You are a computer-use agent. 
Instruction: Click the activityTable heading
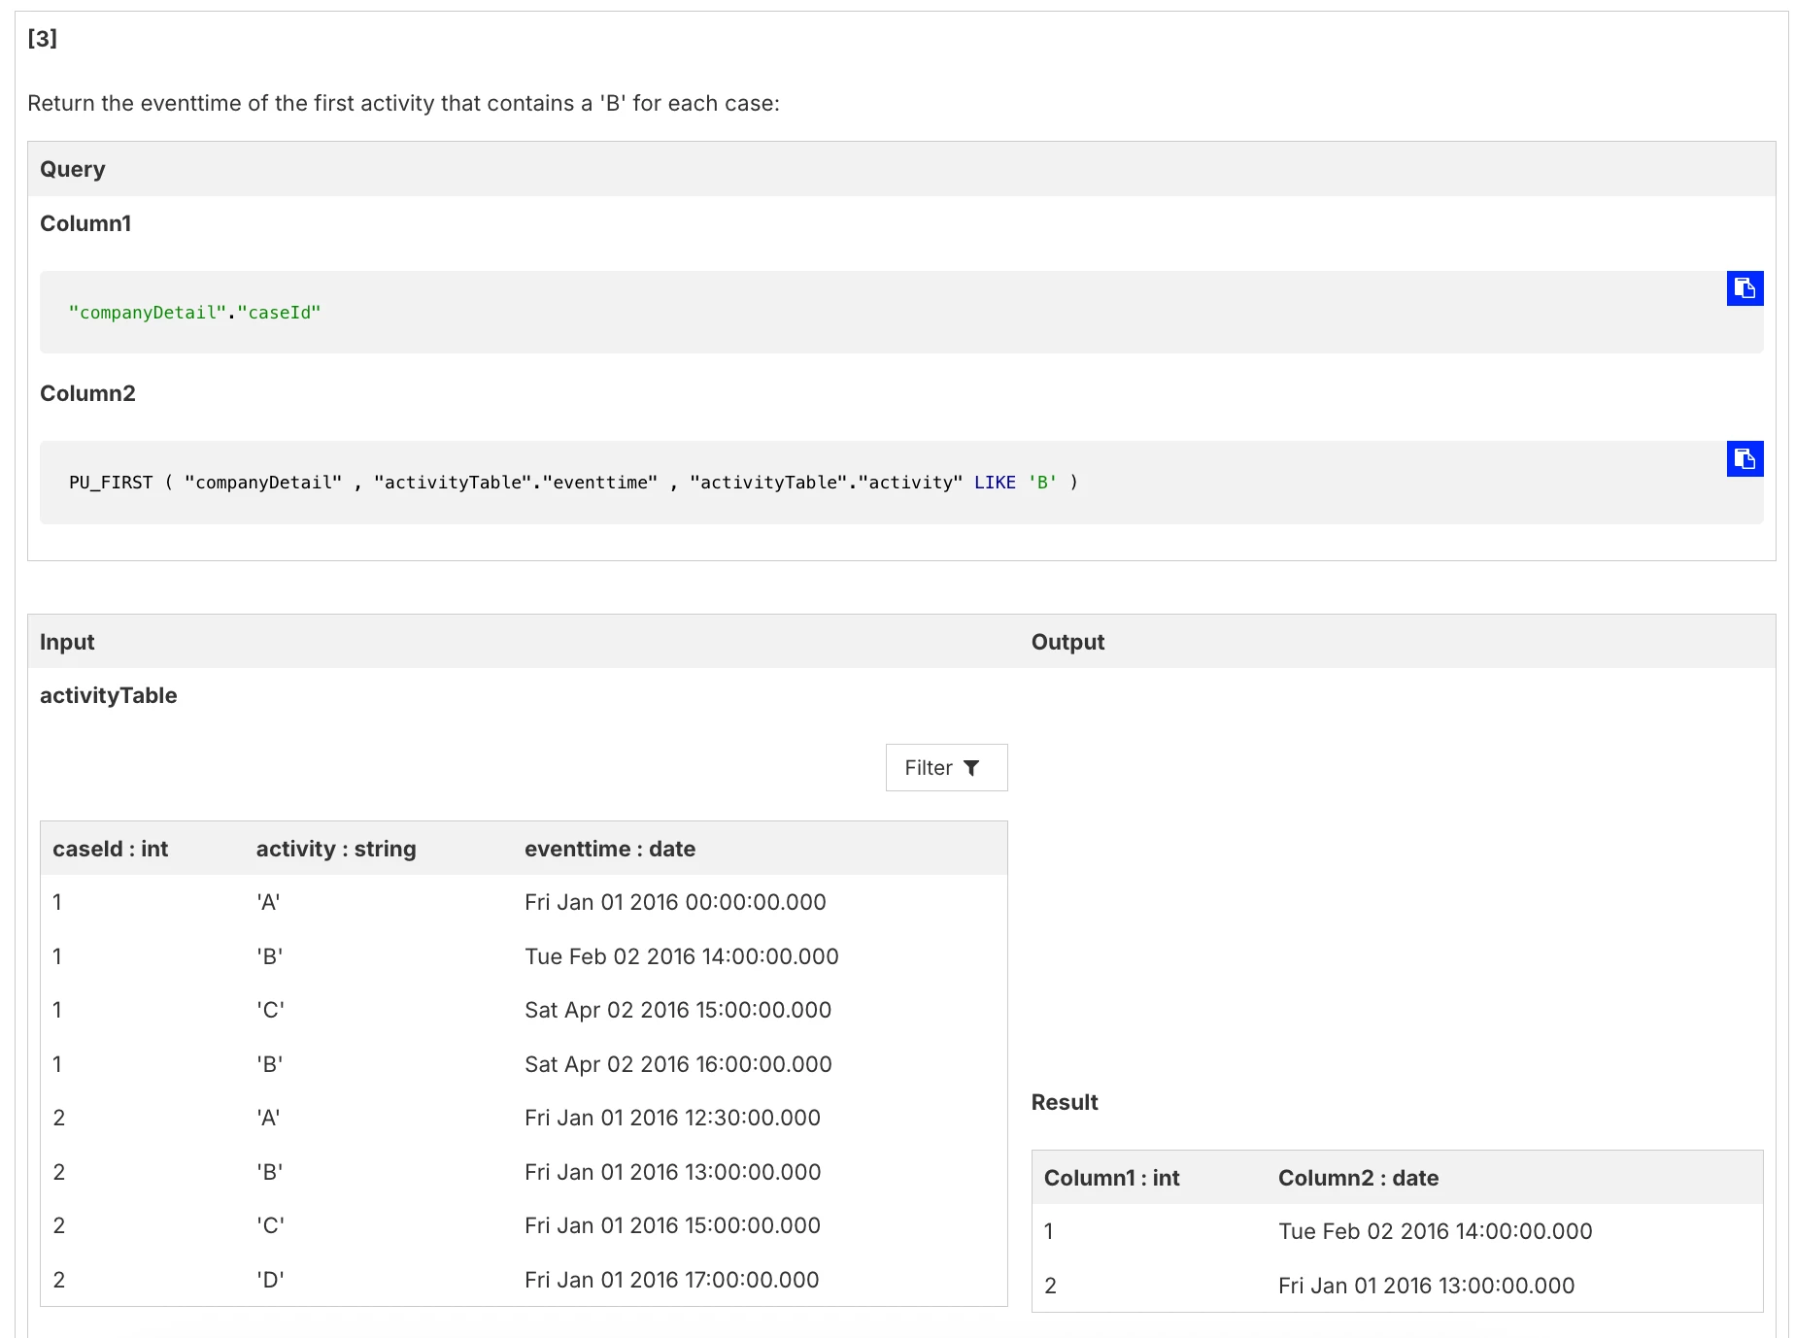[108, 695]
